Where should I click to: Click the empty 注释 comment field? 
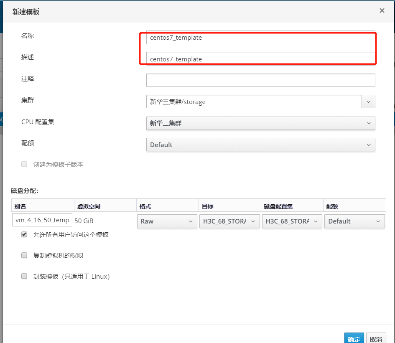click(x=260, y=80)
